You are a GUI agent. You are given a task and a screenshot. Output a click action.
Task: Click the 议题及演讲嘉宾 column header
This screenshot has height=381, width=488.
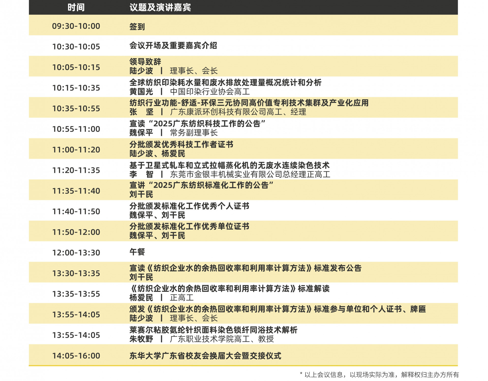coord(160,7)
